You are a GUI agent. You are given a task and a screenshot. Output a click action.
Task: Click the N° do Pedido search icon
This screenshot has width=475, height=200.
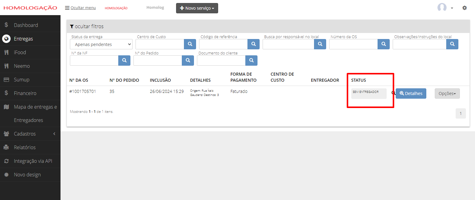188,61
